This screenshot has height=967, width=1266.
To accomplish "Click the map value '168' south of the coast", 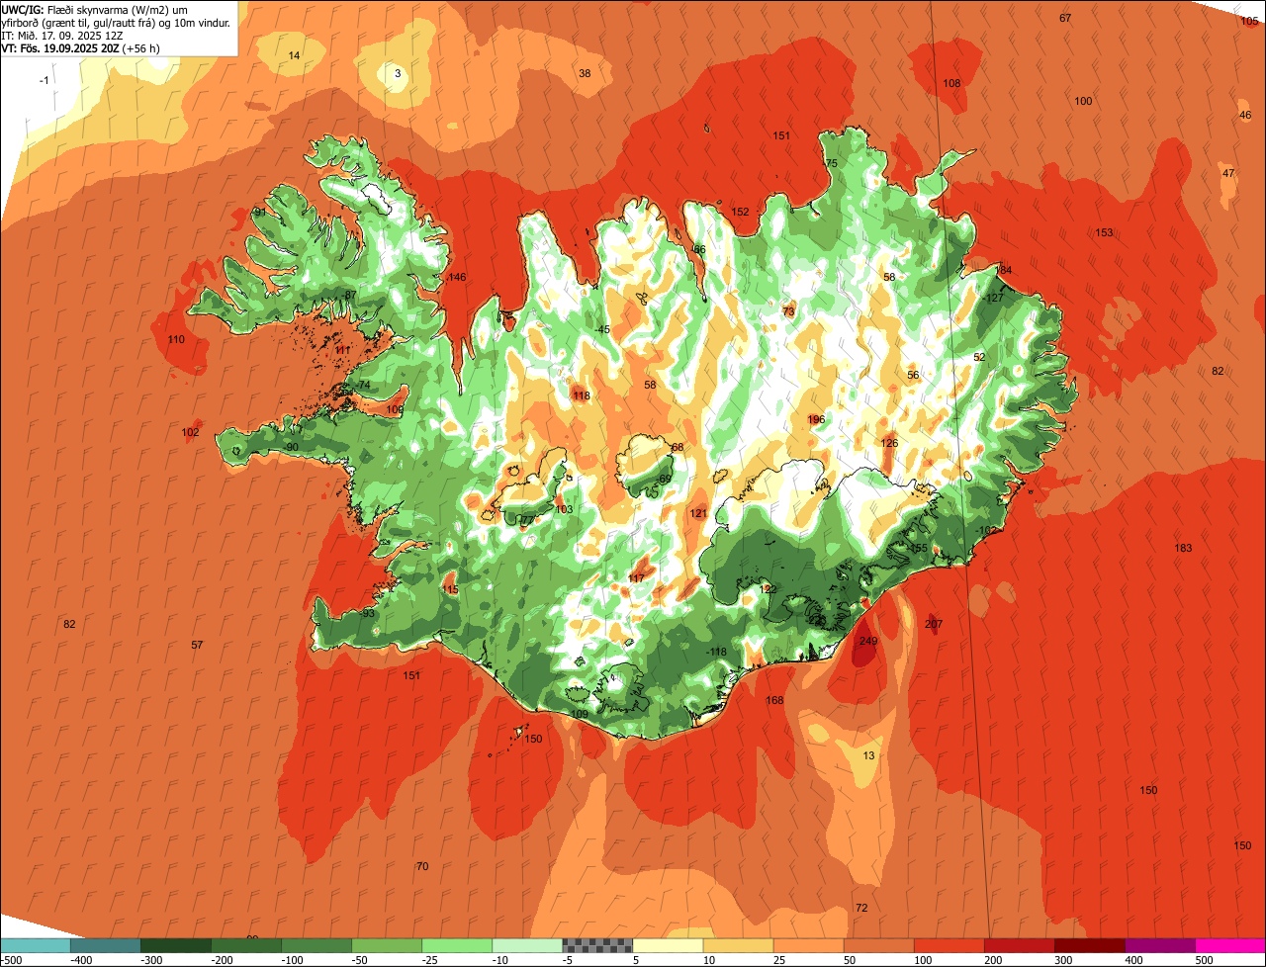I will [x=774, y=700].
